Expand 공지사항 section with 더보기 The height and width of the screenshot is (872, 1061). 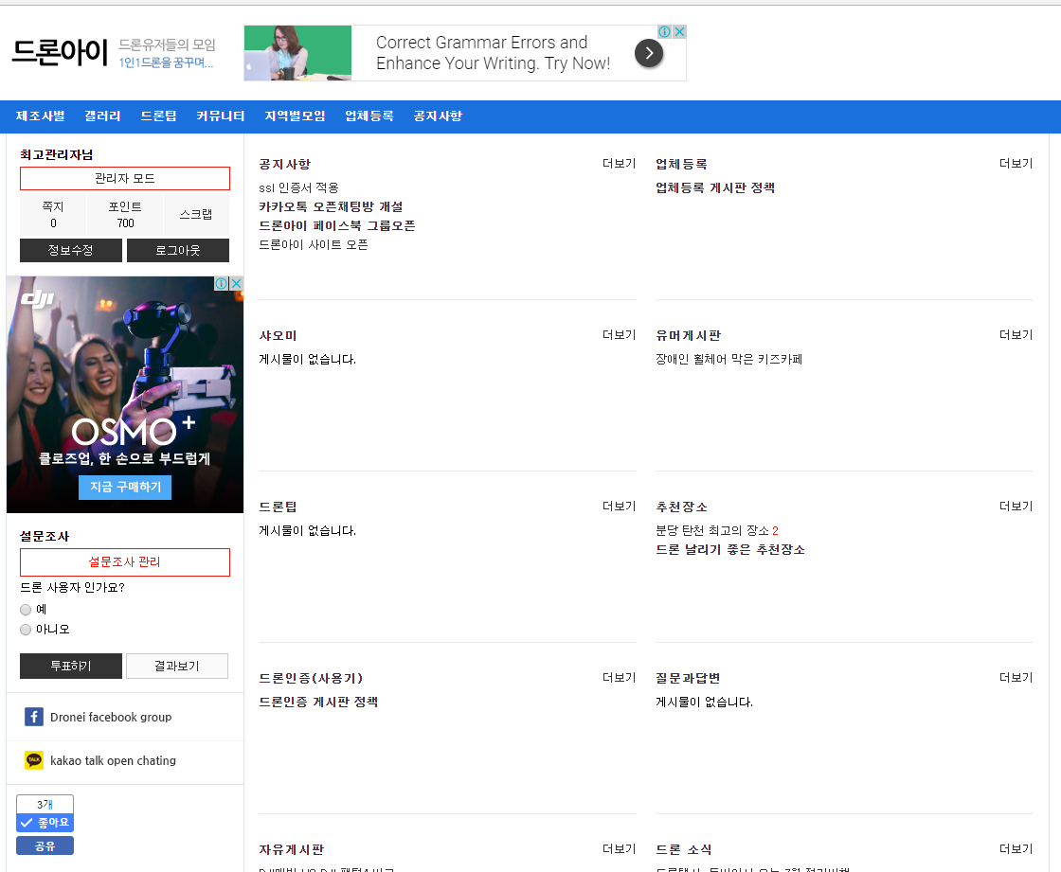[x=619, y=164]
